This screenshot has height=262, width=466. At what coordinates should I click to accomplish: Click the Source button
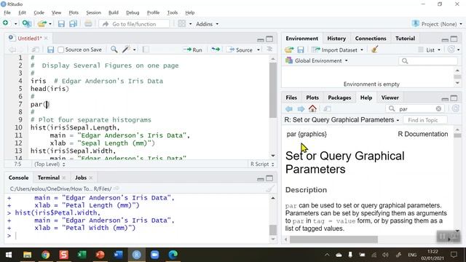click(240, 50)
